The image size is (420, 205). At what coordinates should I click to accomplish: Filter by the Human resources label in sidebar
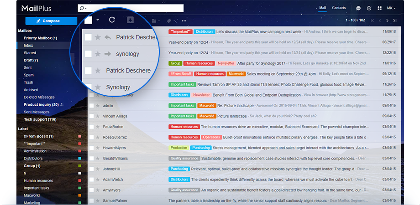point(38,181)
